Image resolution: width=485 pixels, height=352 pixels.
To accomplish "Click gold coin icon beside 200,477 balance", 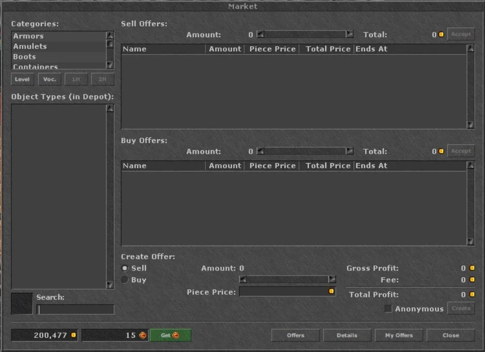I will pos(73,335).
